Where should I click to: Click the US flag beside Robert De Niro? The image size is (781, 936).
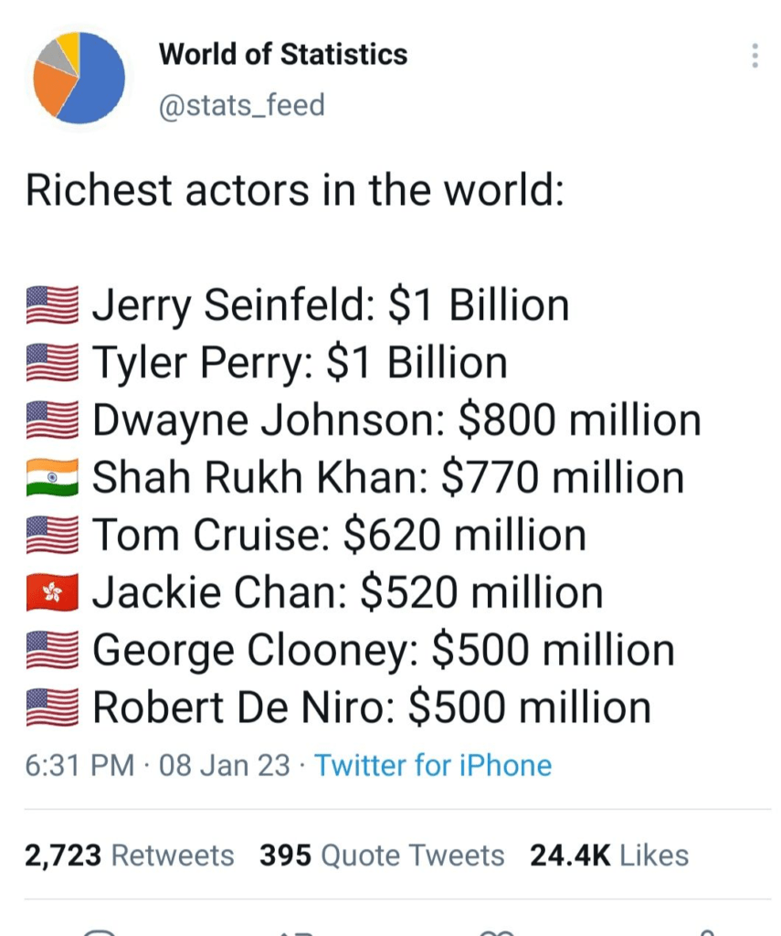pos(52,707)
